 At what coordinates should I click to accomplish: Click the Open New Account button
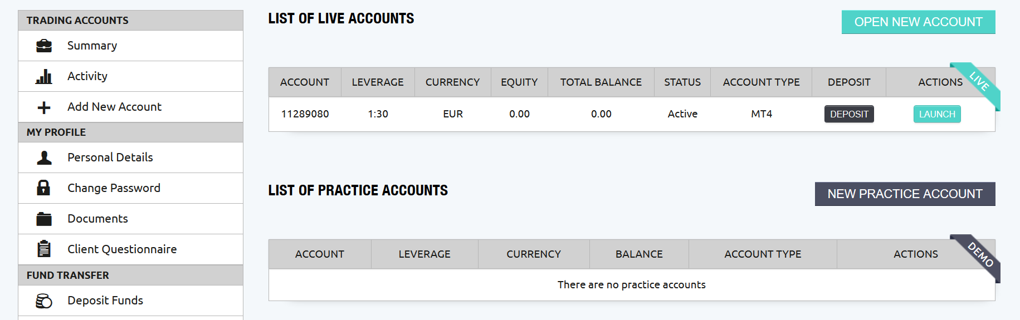coord(918,22)
